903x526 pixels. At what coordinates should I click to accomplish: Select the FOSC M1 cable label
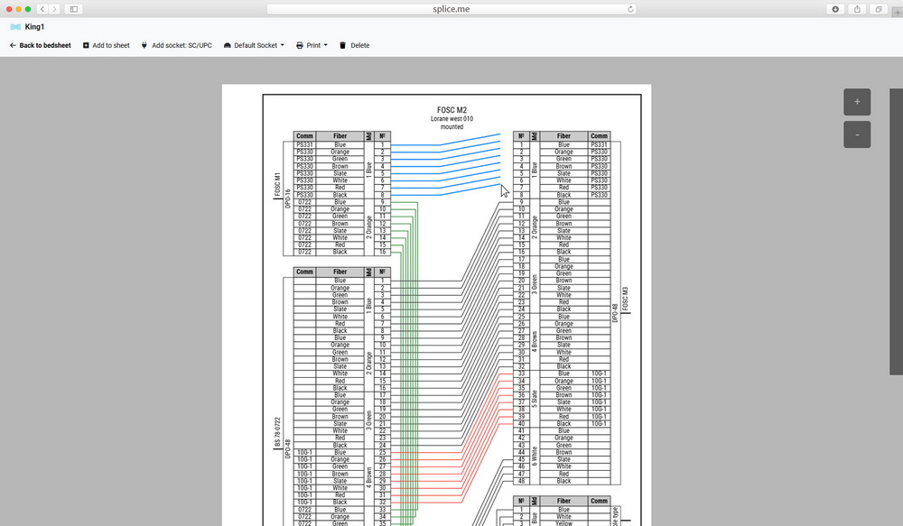(277, 184)
